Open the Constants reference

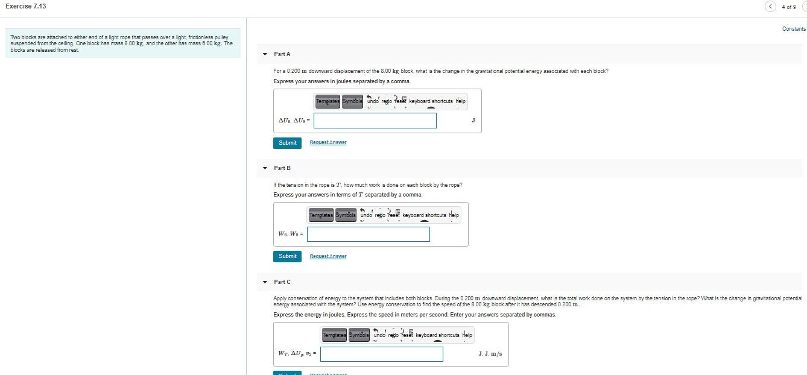click(x=794, y=28)
